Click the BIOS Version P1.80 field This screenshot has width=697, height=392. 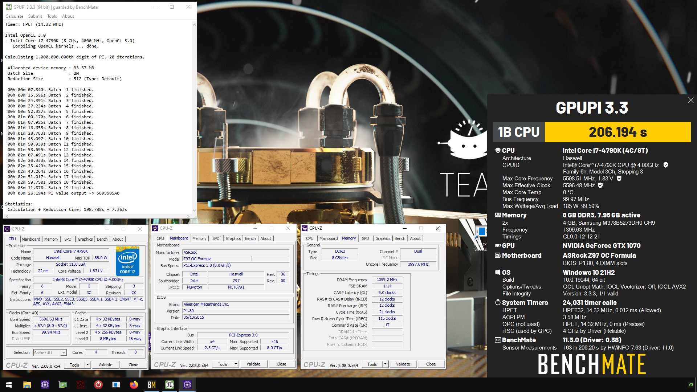(236, 311)
